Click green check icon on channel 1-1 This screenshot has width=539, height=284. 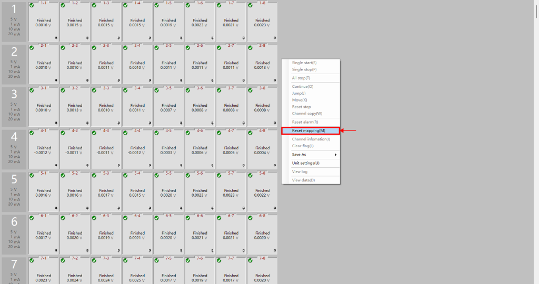pyautogui.click(x=32, y=5)
